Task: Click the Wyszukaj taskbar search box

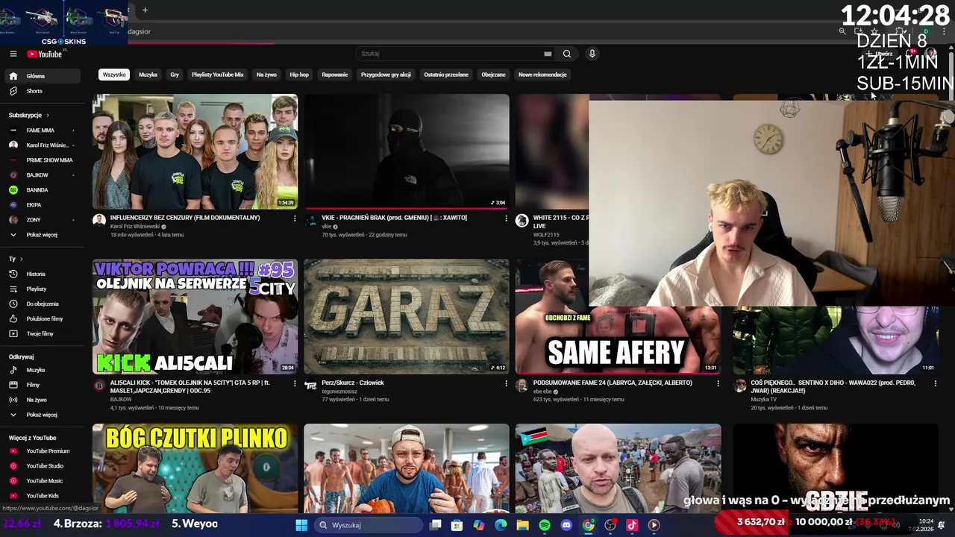Action: (369, 525)
